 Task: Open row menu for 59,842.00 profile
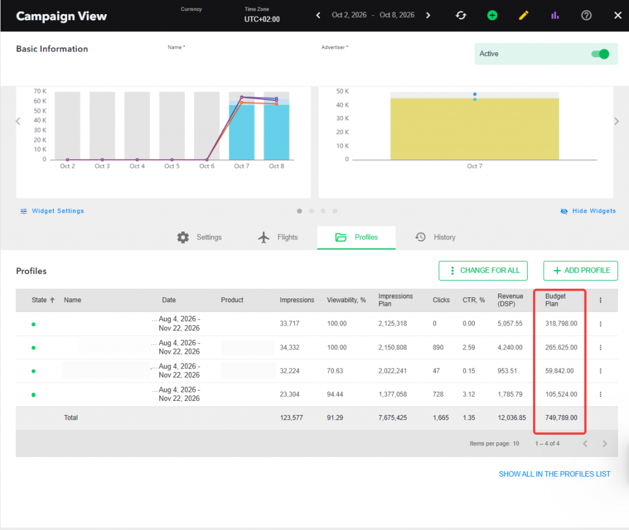(x=601, y=371)
